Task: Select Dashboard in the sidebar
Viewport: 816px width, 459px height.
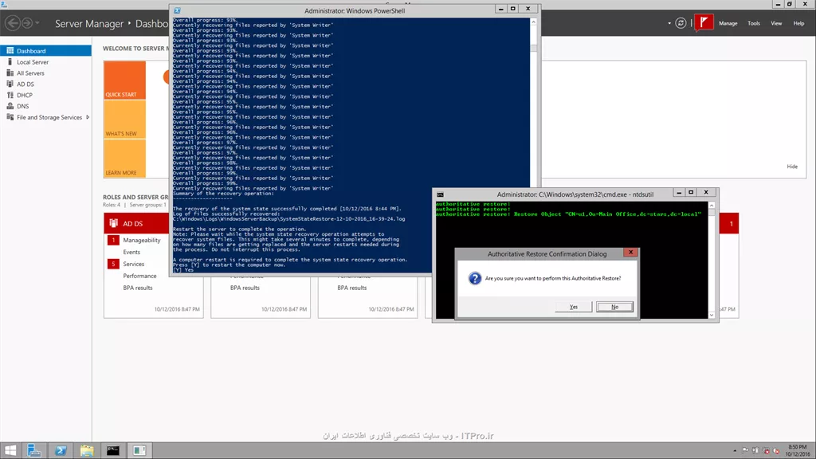Action: coord(45,51)
